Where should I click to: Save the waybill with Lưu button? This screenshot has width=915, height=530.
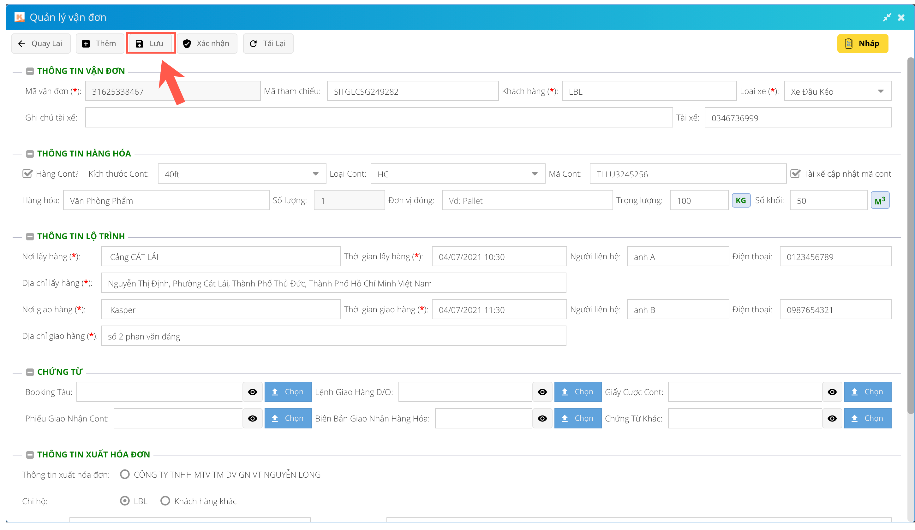[x=151, y=44]
